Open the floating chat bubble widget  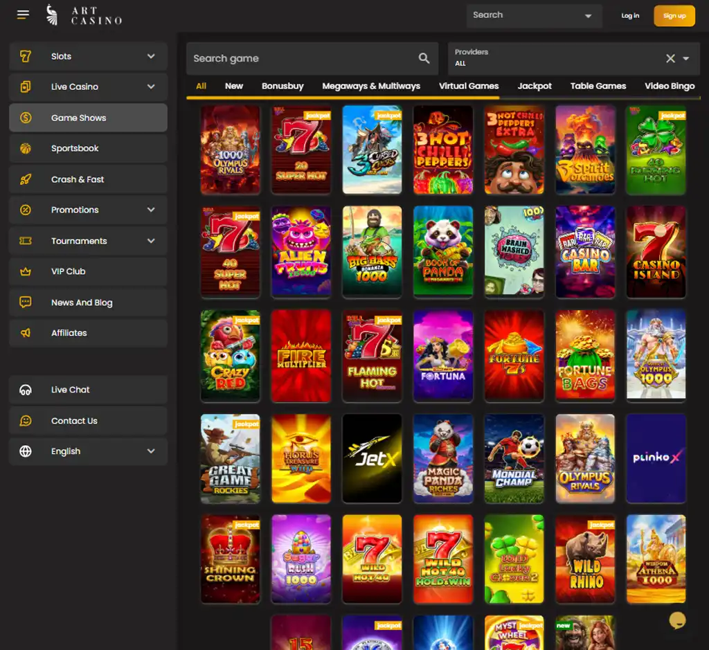point(677,620)
